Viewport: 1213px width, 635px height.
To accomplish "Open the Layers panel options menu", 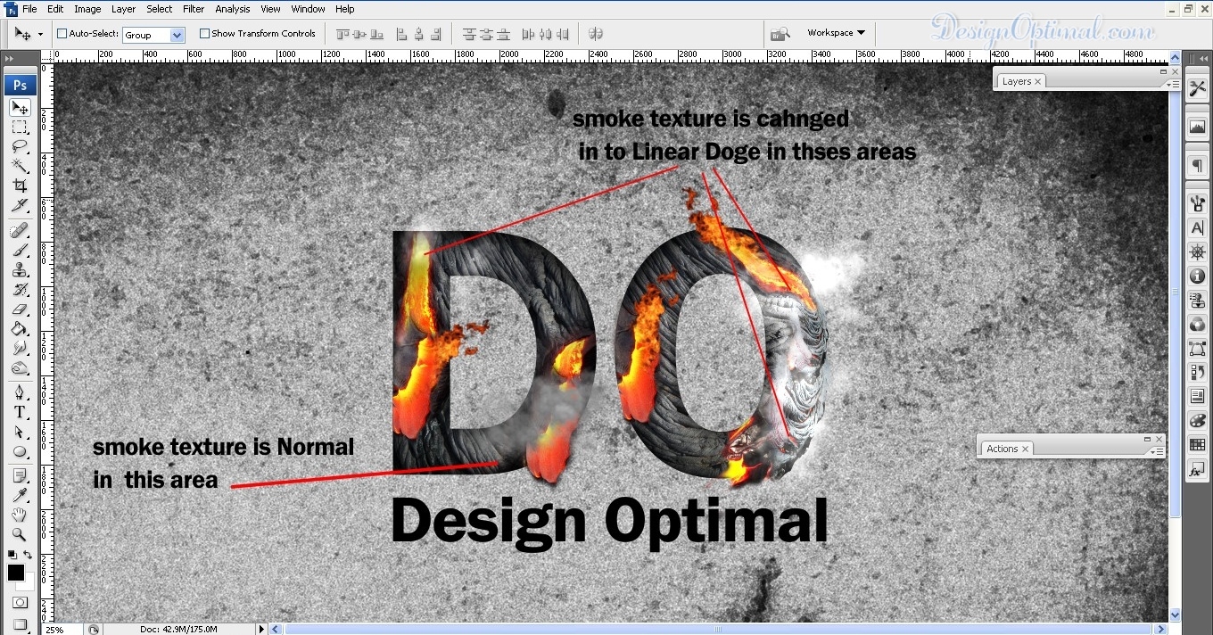I will pos(1172,84).
